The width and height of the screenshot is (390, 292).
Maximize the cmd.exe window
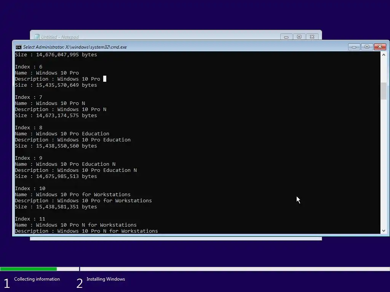click(367, 47)
